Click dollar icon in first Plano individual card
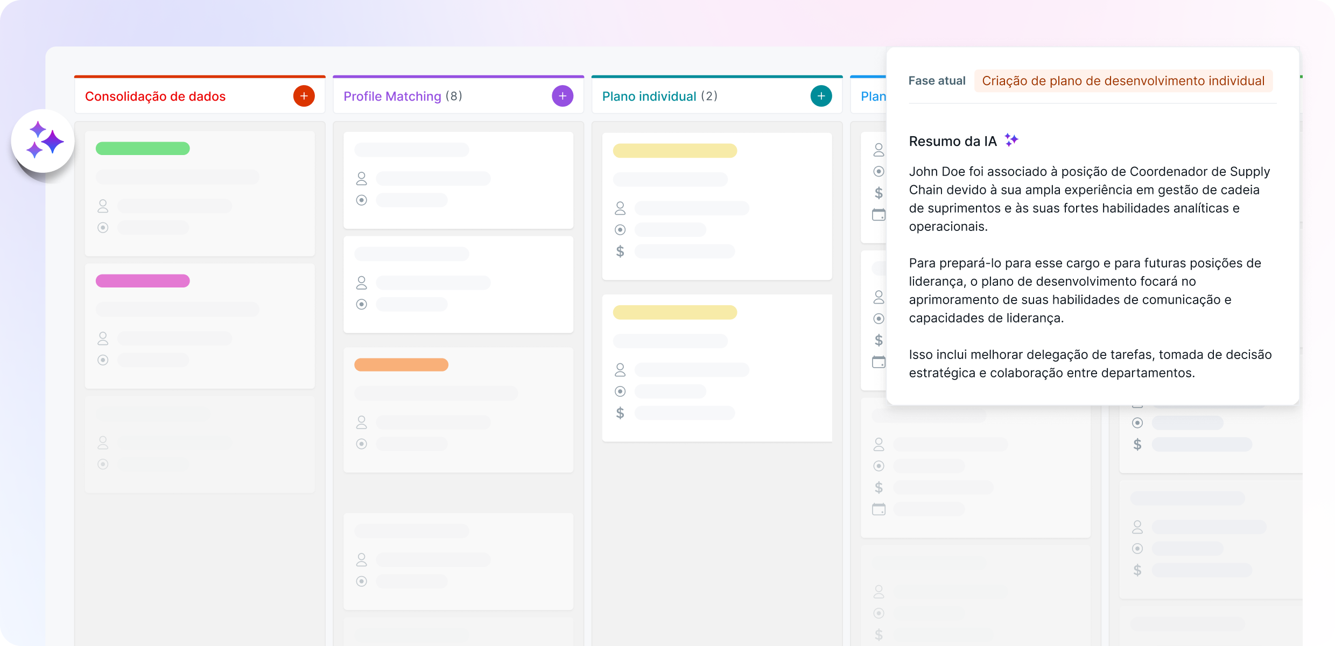 click(x=620, y=251)
